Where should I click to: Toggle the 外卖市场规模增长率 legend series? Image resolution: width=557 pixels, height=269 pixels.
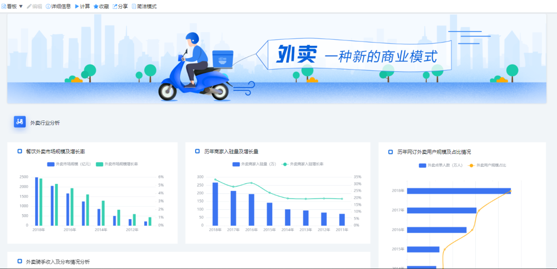(x=117, y=164)
